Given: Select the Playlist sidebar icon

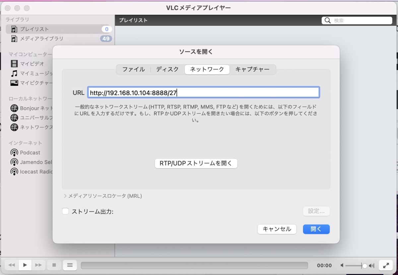Looking at the screenshot, I should 14,29.
